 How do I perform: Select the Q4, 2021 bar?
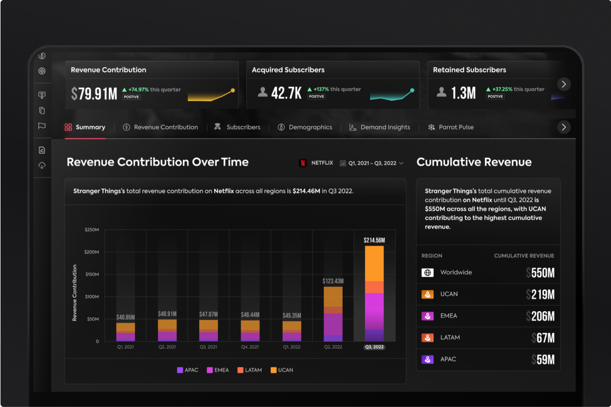(x=250, y=331)
